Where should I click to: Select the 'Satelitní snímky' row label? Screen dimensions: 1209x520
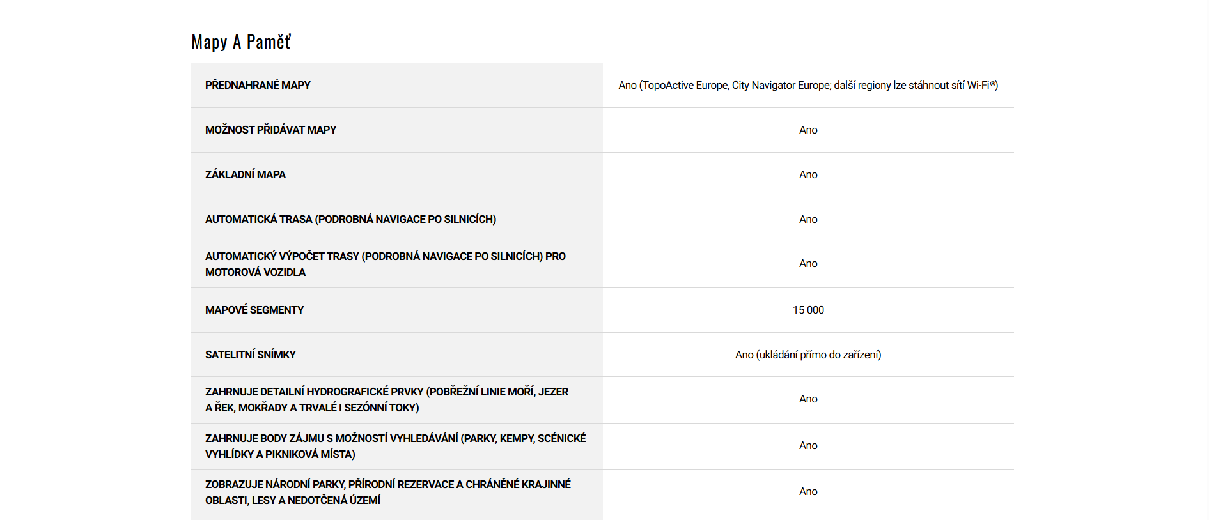[x=251, y=355]
